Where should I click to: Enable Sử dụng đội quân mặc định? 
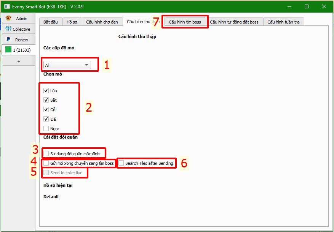(46, 154)
